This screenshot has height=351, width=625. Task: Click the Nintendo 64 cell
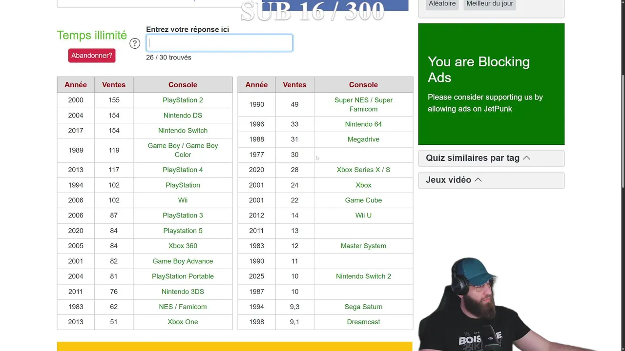tap(363, 124)
